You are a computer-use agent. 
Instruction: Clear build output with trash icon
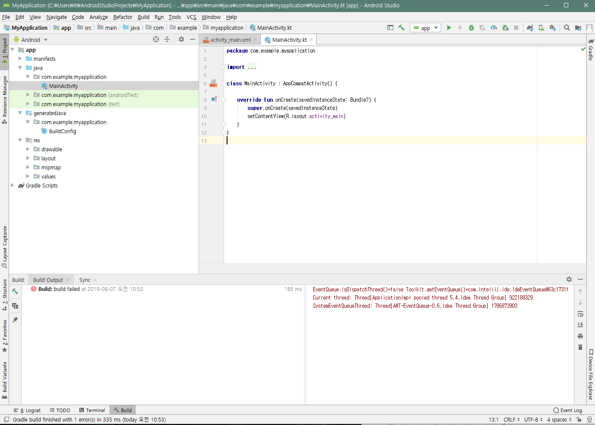tap(580, 347)
